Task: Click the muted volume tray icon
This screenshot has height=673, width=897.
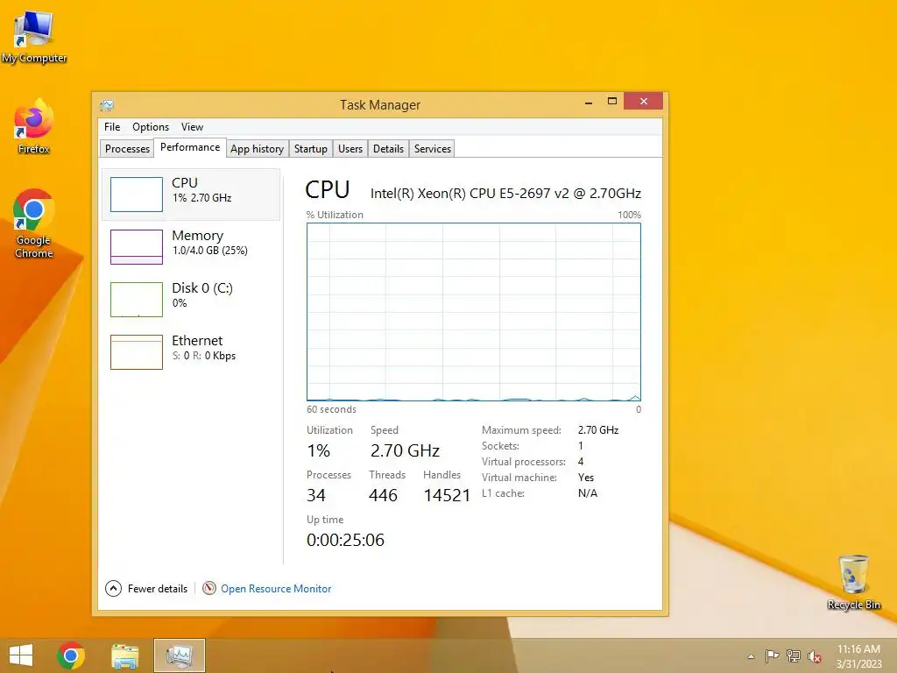Action: pos(815,656)
